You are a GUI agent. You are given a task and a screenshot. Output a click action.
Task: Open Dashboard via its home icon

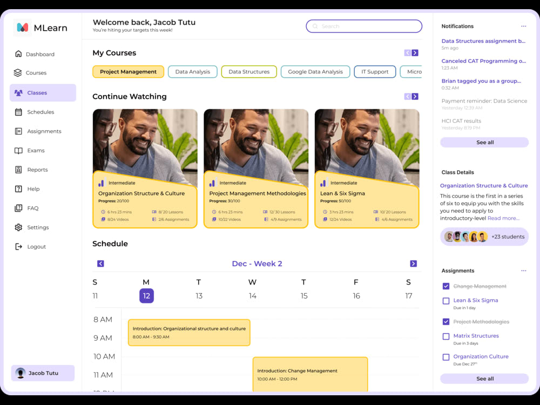click(x=18, y=54)
